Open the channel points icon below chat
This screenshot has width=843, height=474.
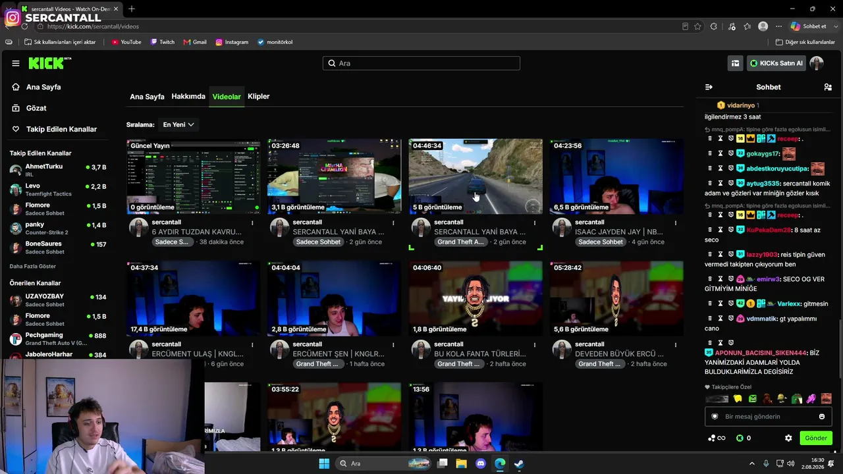pos(716,438)
